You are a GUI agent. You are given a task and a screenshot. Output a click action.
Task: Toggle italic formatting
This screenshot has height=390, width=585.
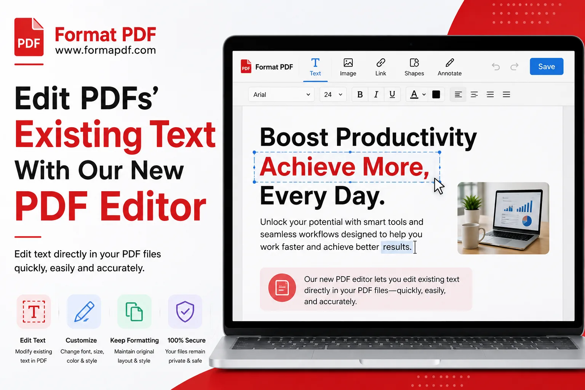coord(376,94)
